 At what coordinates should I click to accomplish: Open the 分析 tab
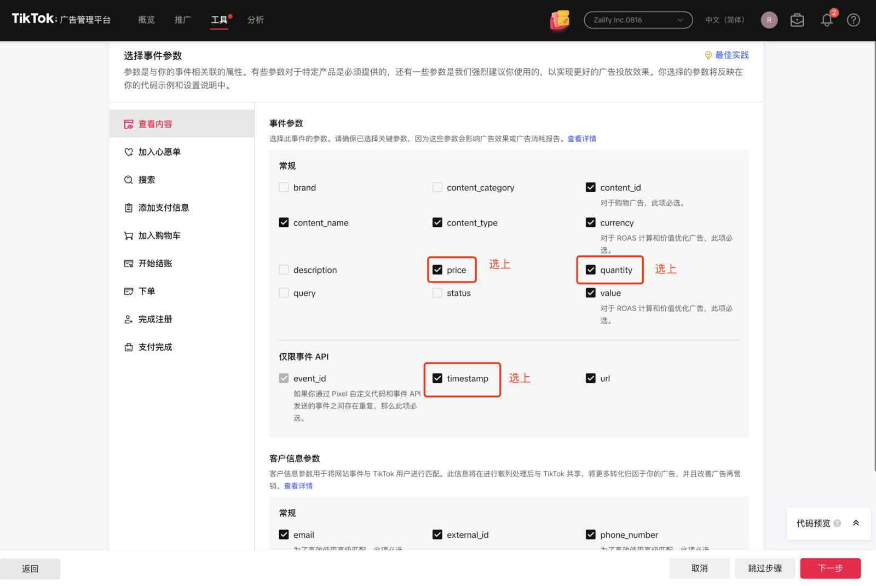pyautogui.click(x=255, y=20)
